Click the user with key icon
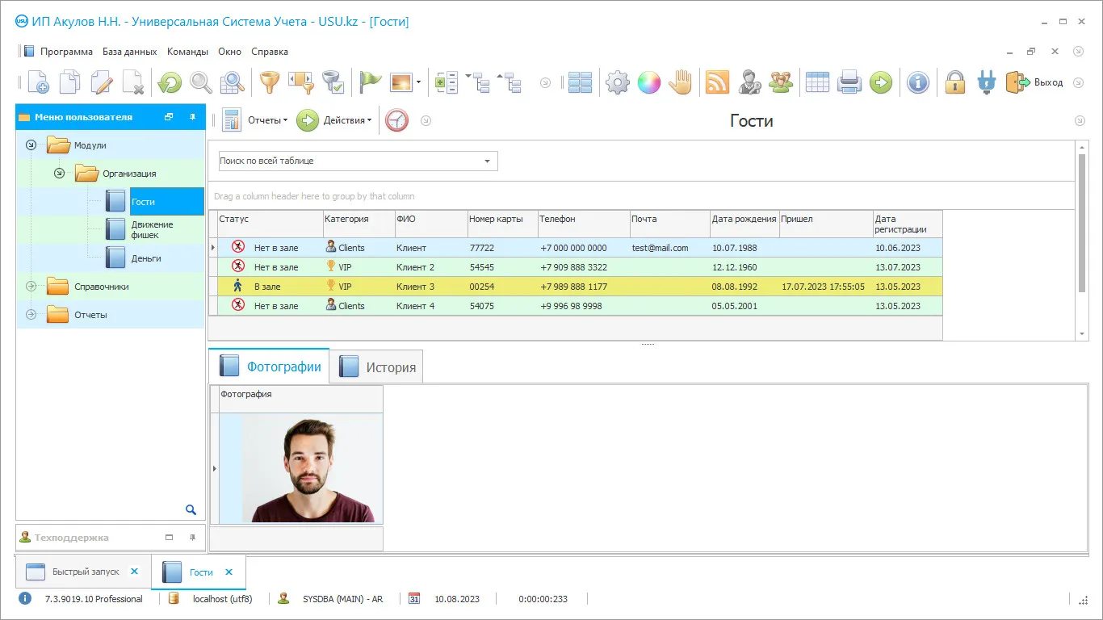The height and width of the screenshot is (620, 1103). click(x=749, y=82)
